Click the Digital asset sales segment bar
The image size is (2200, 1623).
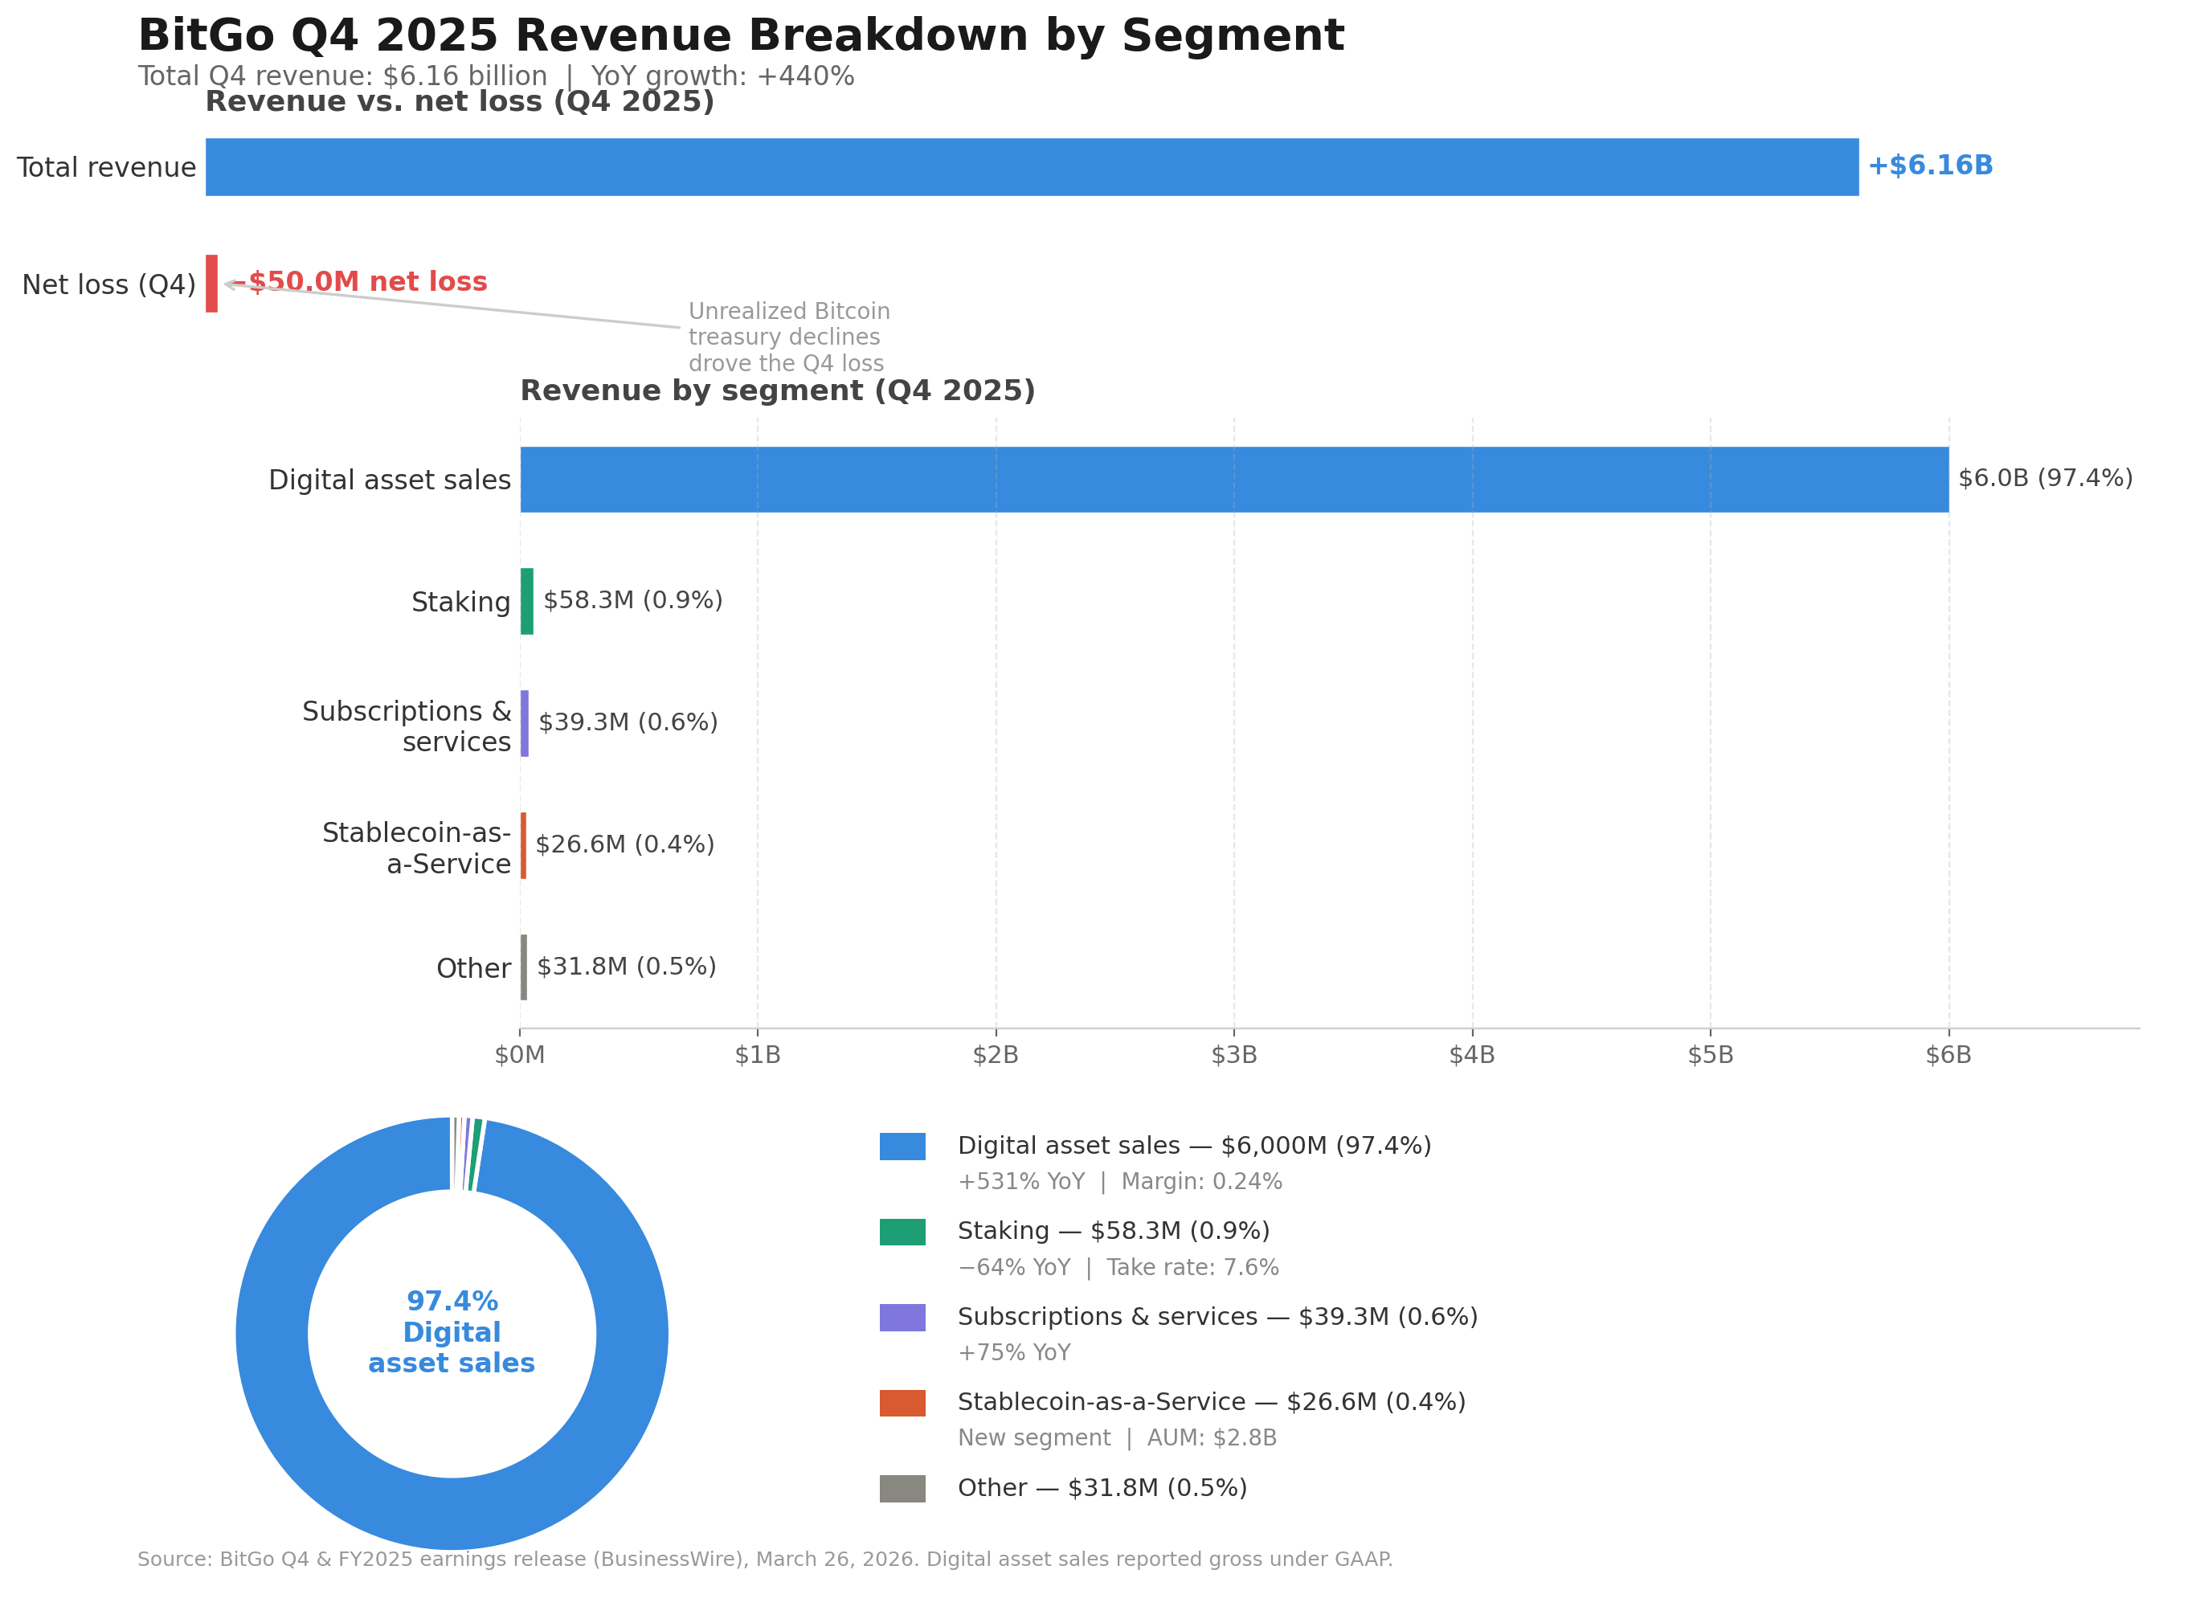pos(1233,480)
